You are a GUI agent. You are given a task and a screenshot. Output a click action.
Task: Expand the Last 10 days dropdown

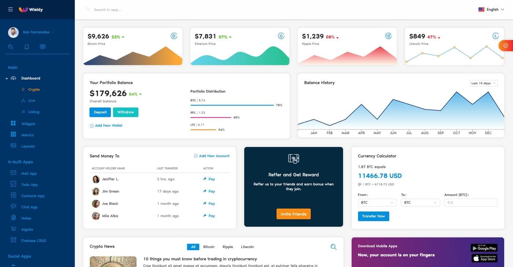(483, 83)
